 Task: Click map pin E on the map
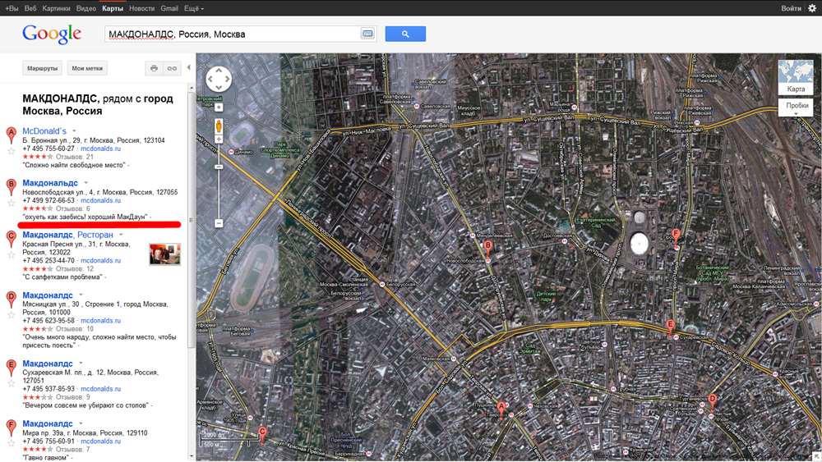point(670,327)
